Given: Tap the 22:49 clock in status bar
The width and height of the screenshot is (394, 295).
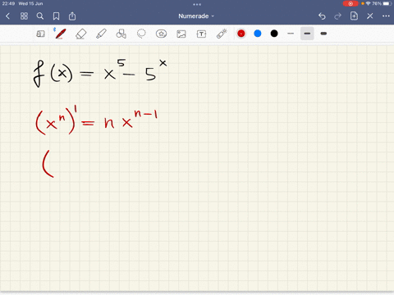Looking at the screenshot, I should [x=9, y=3].
